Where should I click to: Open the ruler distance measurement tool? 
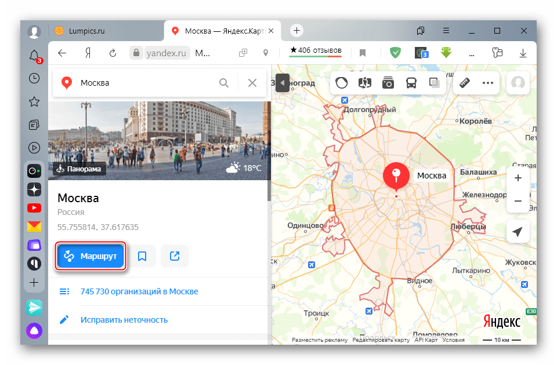pos(464,83)
